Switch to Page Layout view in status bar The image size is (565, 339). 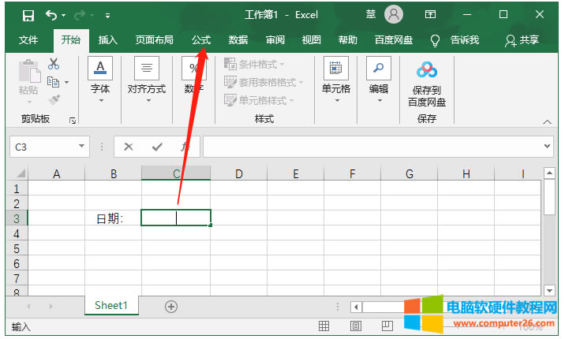click(x=355, y=326)
